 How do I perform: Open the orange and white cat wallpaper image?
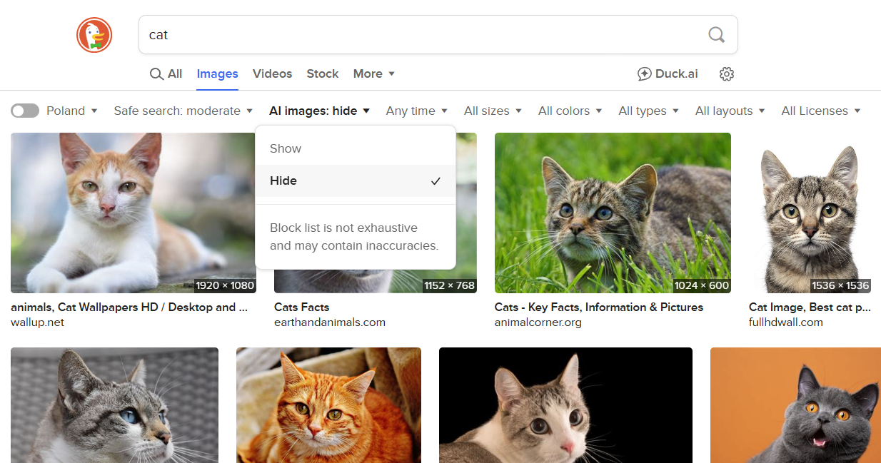[x=134, y=213]
